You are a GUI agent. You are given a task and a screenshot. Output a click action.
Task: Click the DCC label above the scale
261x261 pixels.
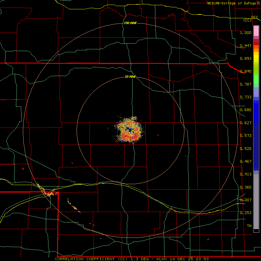255,17
